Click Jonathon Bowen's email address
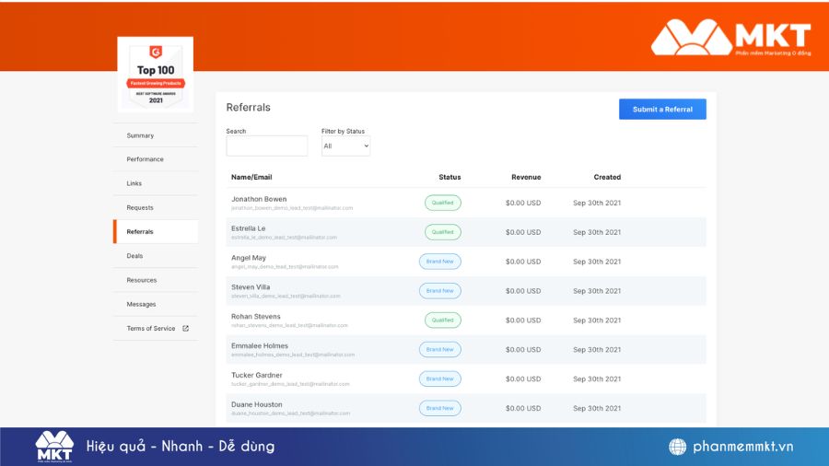Screen dimensions: 829x466 pyautogui.click(x=292, y=208)
